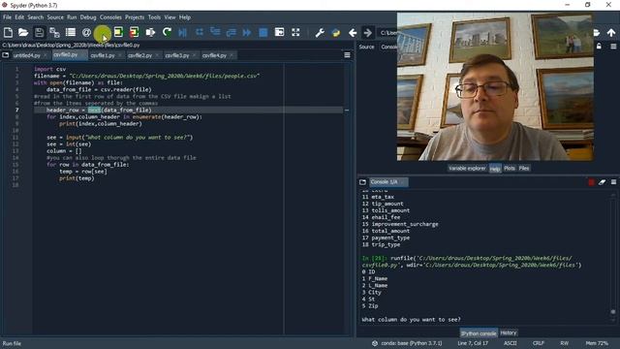Re-run the last script

click(167, 32)
